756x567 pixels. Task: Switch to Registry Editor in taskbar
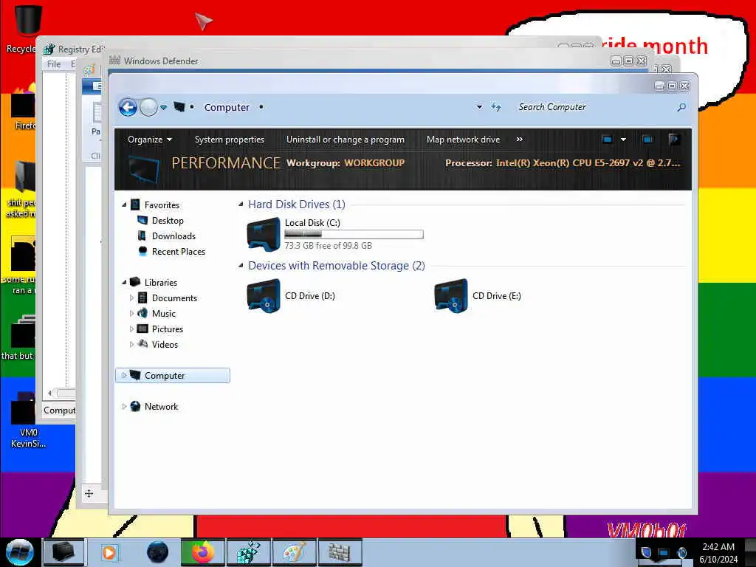click(248, 552)
